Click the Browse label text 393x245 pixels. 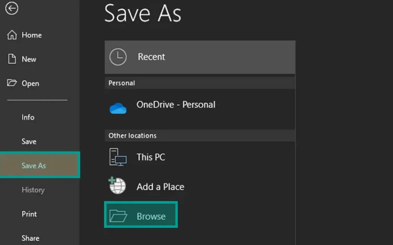pos(151,216)
